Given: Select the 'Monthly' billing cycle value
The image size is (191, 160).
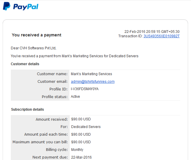Looking at the screenshot, I should [x=77, y=150].
